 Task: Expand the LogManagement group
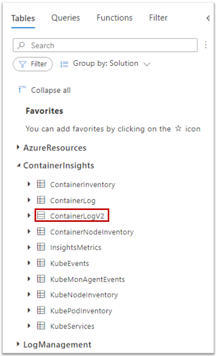click(18, 344)
